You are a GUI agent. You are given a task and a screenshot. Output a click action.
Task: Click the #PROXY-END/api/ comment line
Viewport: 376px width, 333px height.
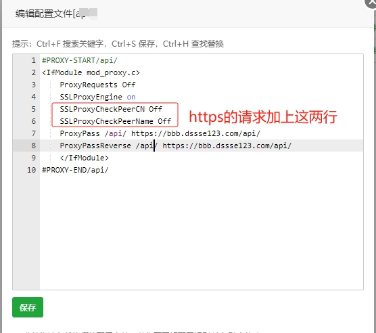pos(75,170)
